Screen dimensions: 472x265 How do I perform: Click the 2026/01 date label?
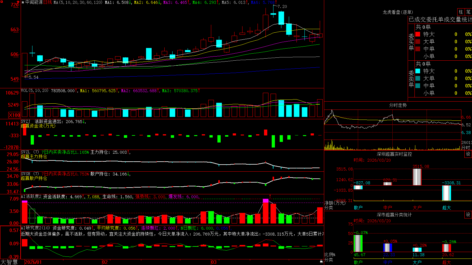[33, 262]
